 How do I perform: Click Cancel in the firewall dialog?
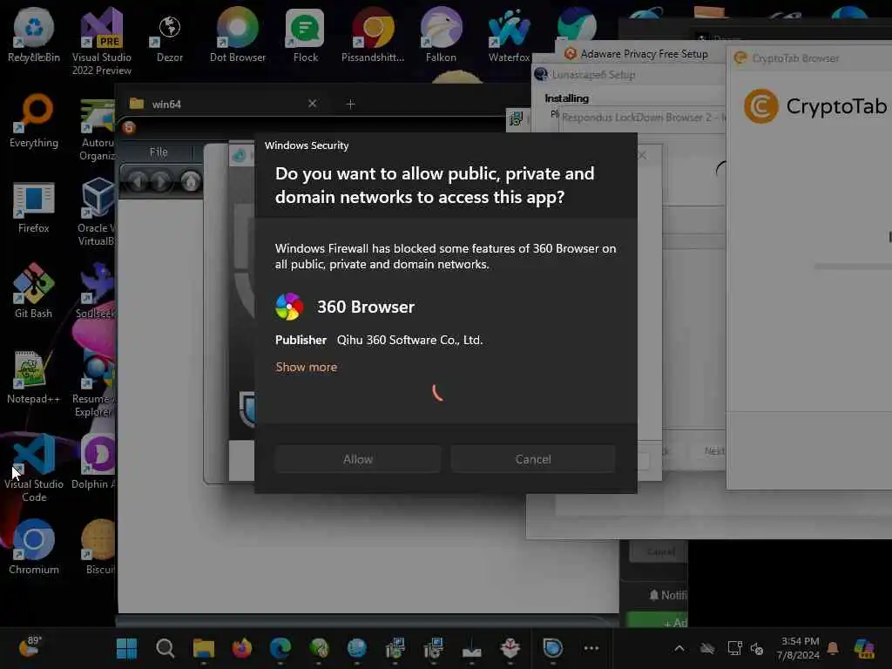coord(533,459)
